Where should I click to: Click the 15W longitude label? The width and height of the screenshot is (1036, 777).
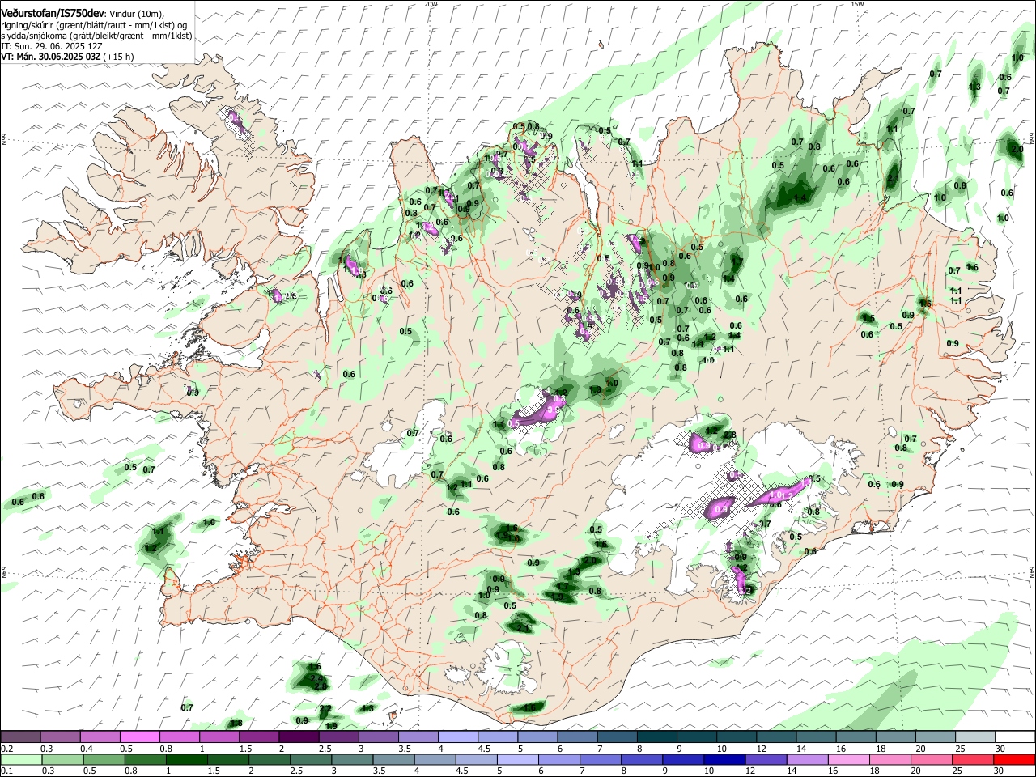click(x=857, y=4)
